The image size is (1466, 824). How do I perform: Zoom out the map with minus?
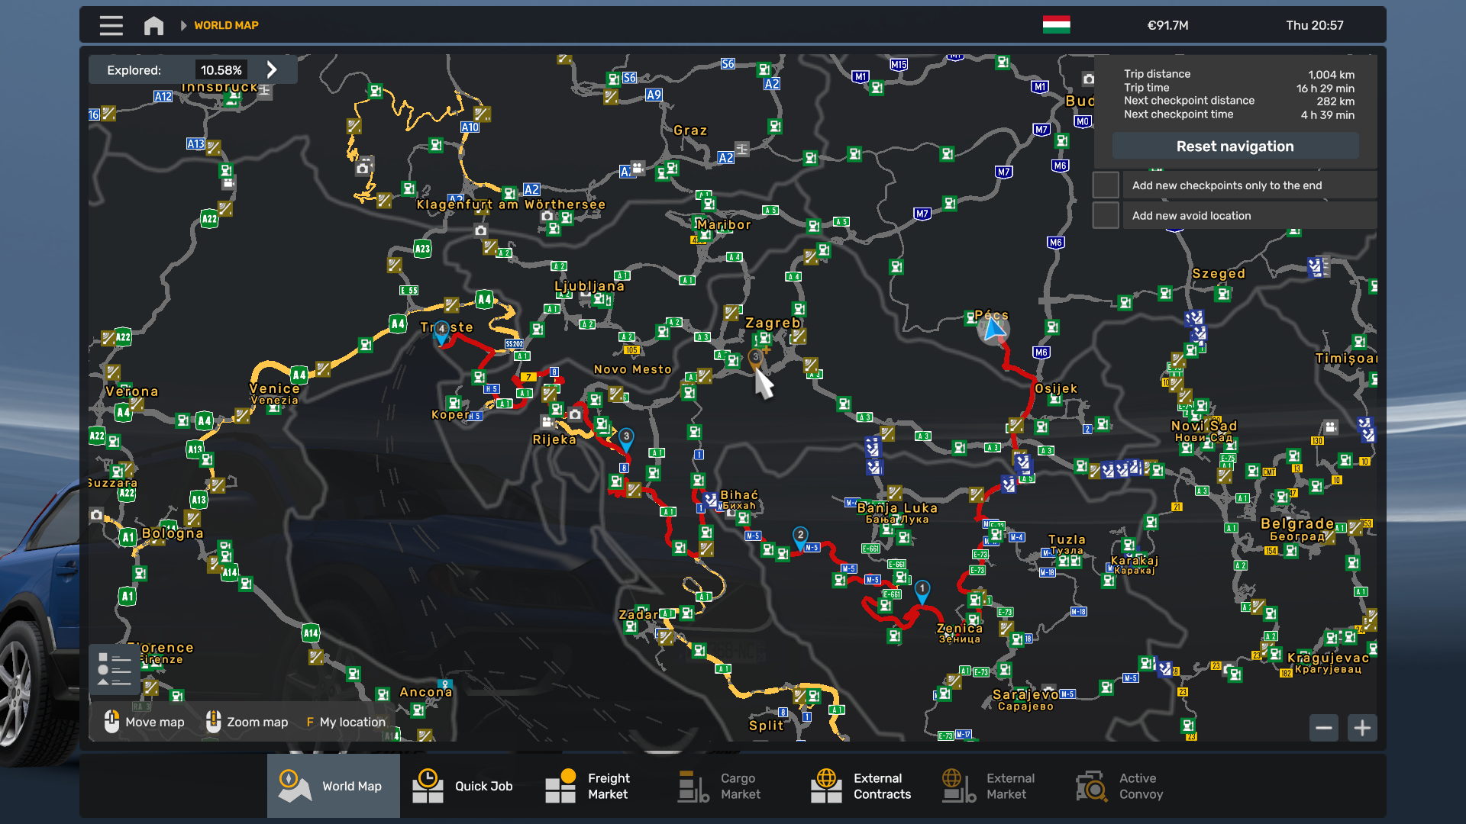click(1324, 728)
